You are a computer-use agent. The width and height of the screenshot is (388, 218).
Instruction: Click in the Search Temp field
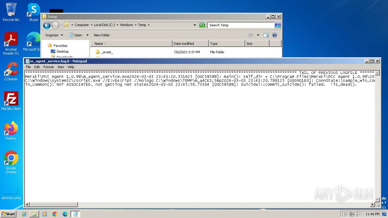click(x=241, y=25)
